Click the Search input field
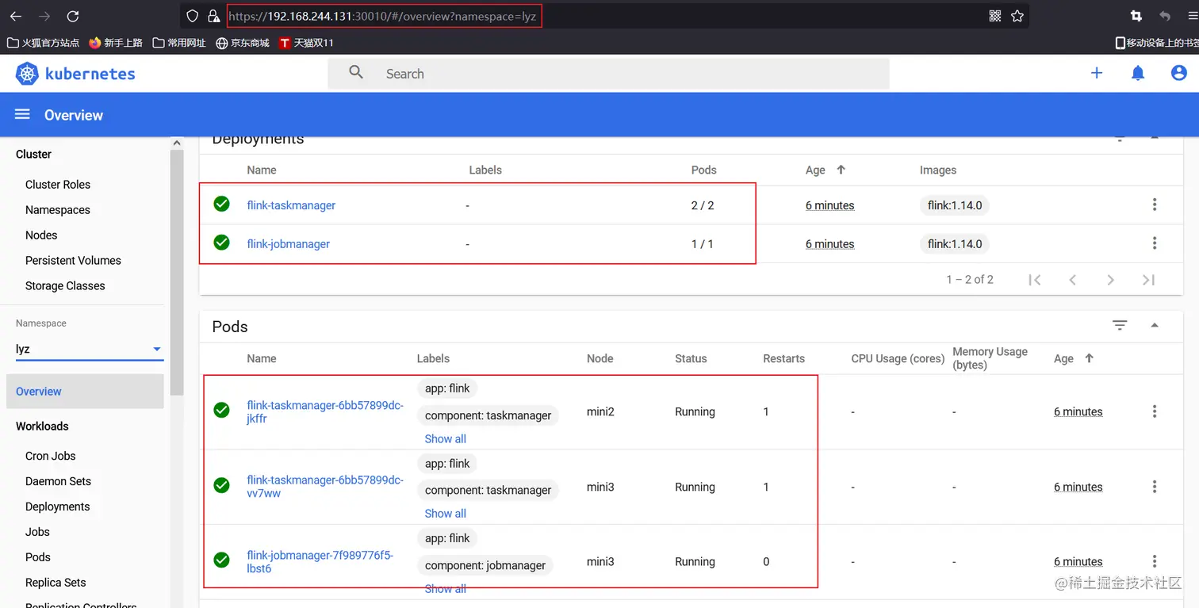 click(608, 74)
